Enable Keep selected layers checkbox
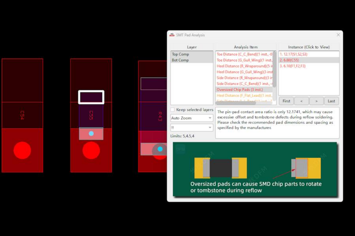Viewport: 355px width, 236px height. coord(173,110)
